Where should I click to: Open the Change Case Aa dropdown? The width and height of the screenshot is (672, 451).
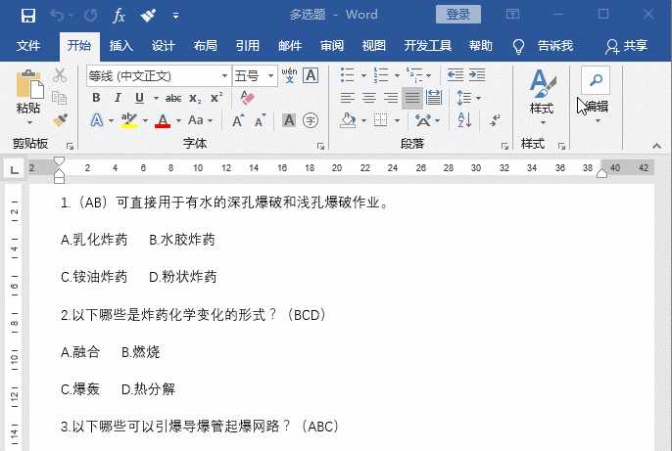coord(200,120)
